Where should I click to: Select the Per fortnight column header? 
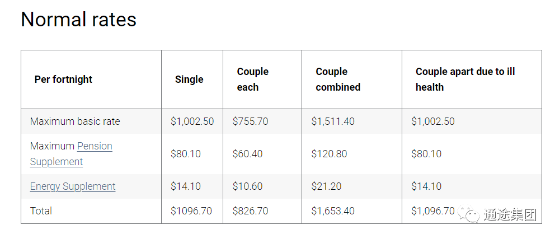pyautogui.click(x=63, y=79)
